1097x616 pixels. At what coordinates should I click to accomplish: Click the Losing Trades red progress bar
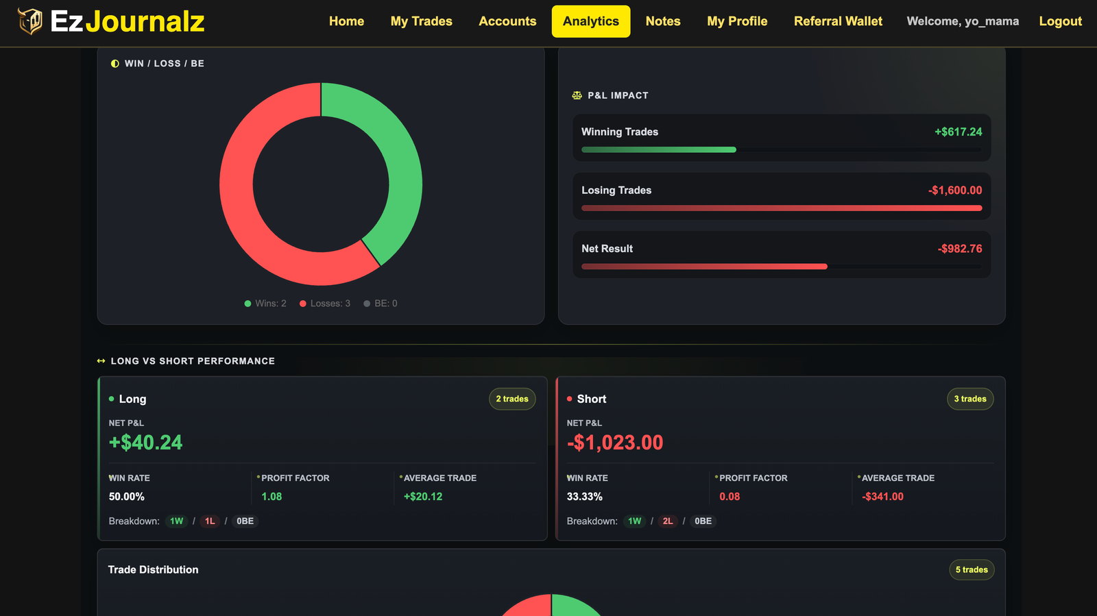782,208
